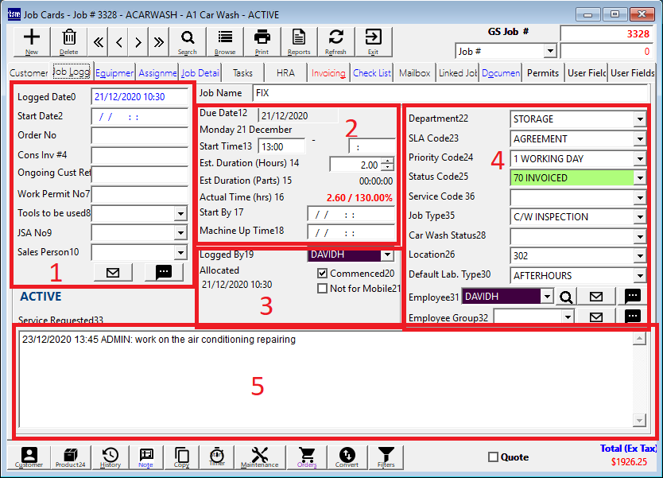Click the SMS message button under Sales Person

(163, 273)
